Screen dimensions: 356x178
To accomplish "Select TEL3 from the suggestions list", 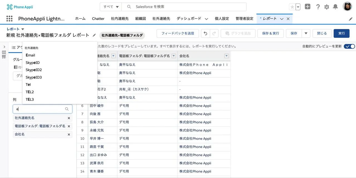I will 60,99.
